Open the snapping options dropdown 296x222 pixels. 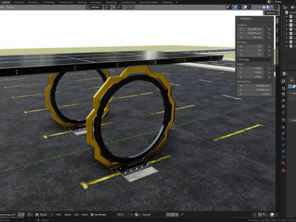pyautogui.click(x=120, y=7)
